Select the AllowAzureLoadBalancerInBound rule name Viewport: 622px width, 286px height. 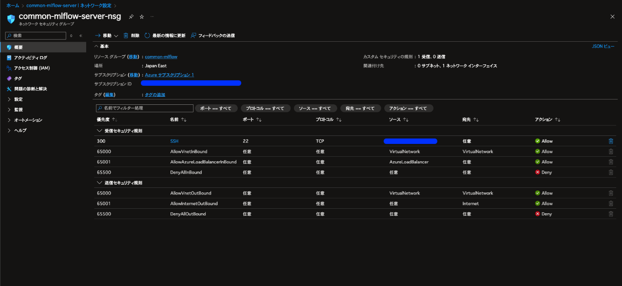(x=203, y=162)
